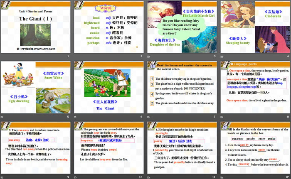The width and height of the screenshot is (291, 179).
Task: Select the 'run away' explanation slide
Action: point(35,148)
